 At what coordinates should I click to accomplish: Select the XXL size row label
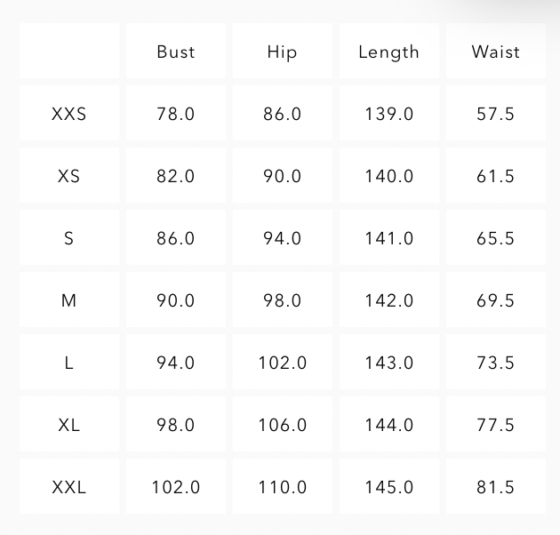coord(68,487)
